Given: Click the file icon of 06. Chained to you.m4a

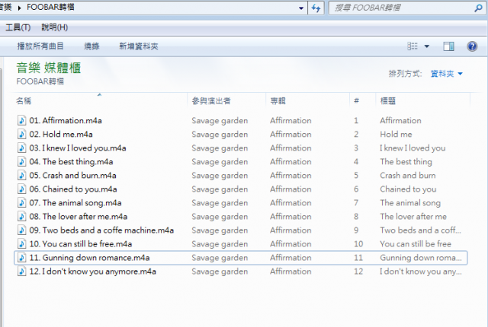Looking at the screenshot, I should tap(21, 189).
